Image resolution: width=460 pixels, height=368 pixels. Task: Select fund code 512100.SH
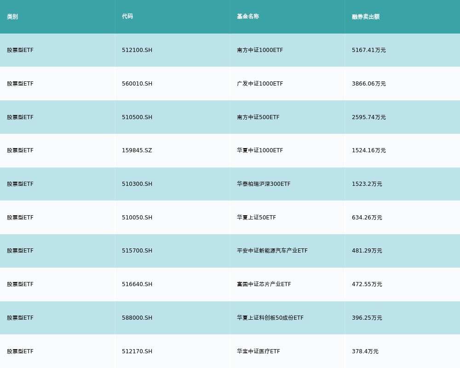137,50
